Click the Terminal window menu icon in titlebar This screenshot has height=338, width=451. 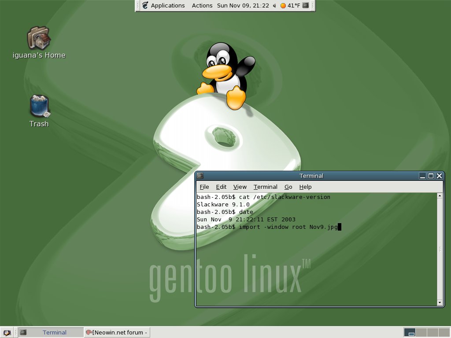tap(200, 176)
